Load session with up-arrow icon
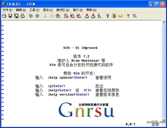 87,16
